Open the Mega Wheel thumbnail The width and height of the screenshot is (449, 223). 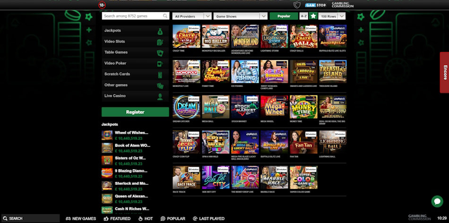(x=274, y=107)
